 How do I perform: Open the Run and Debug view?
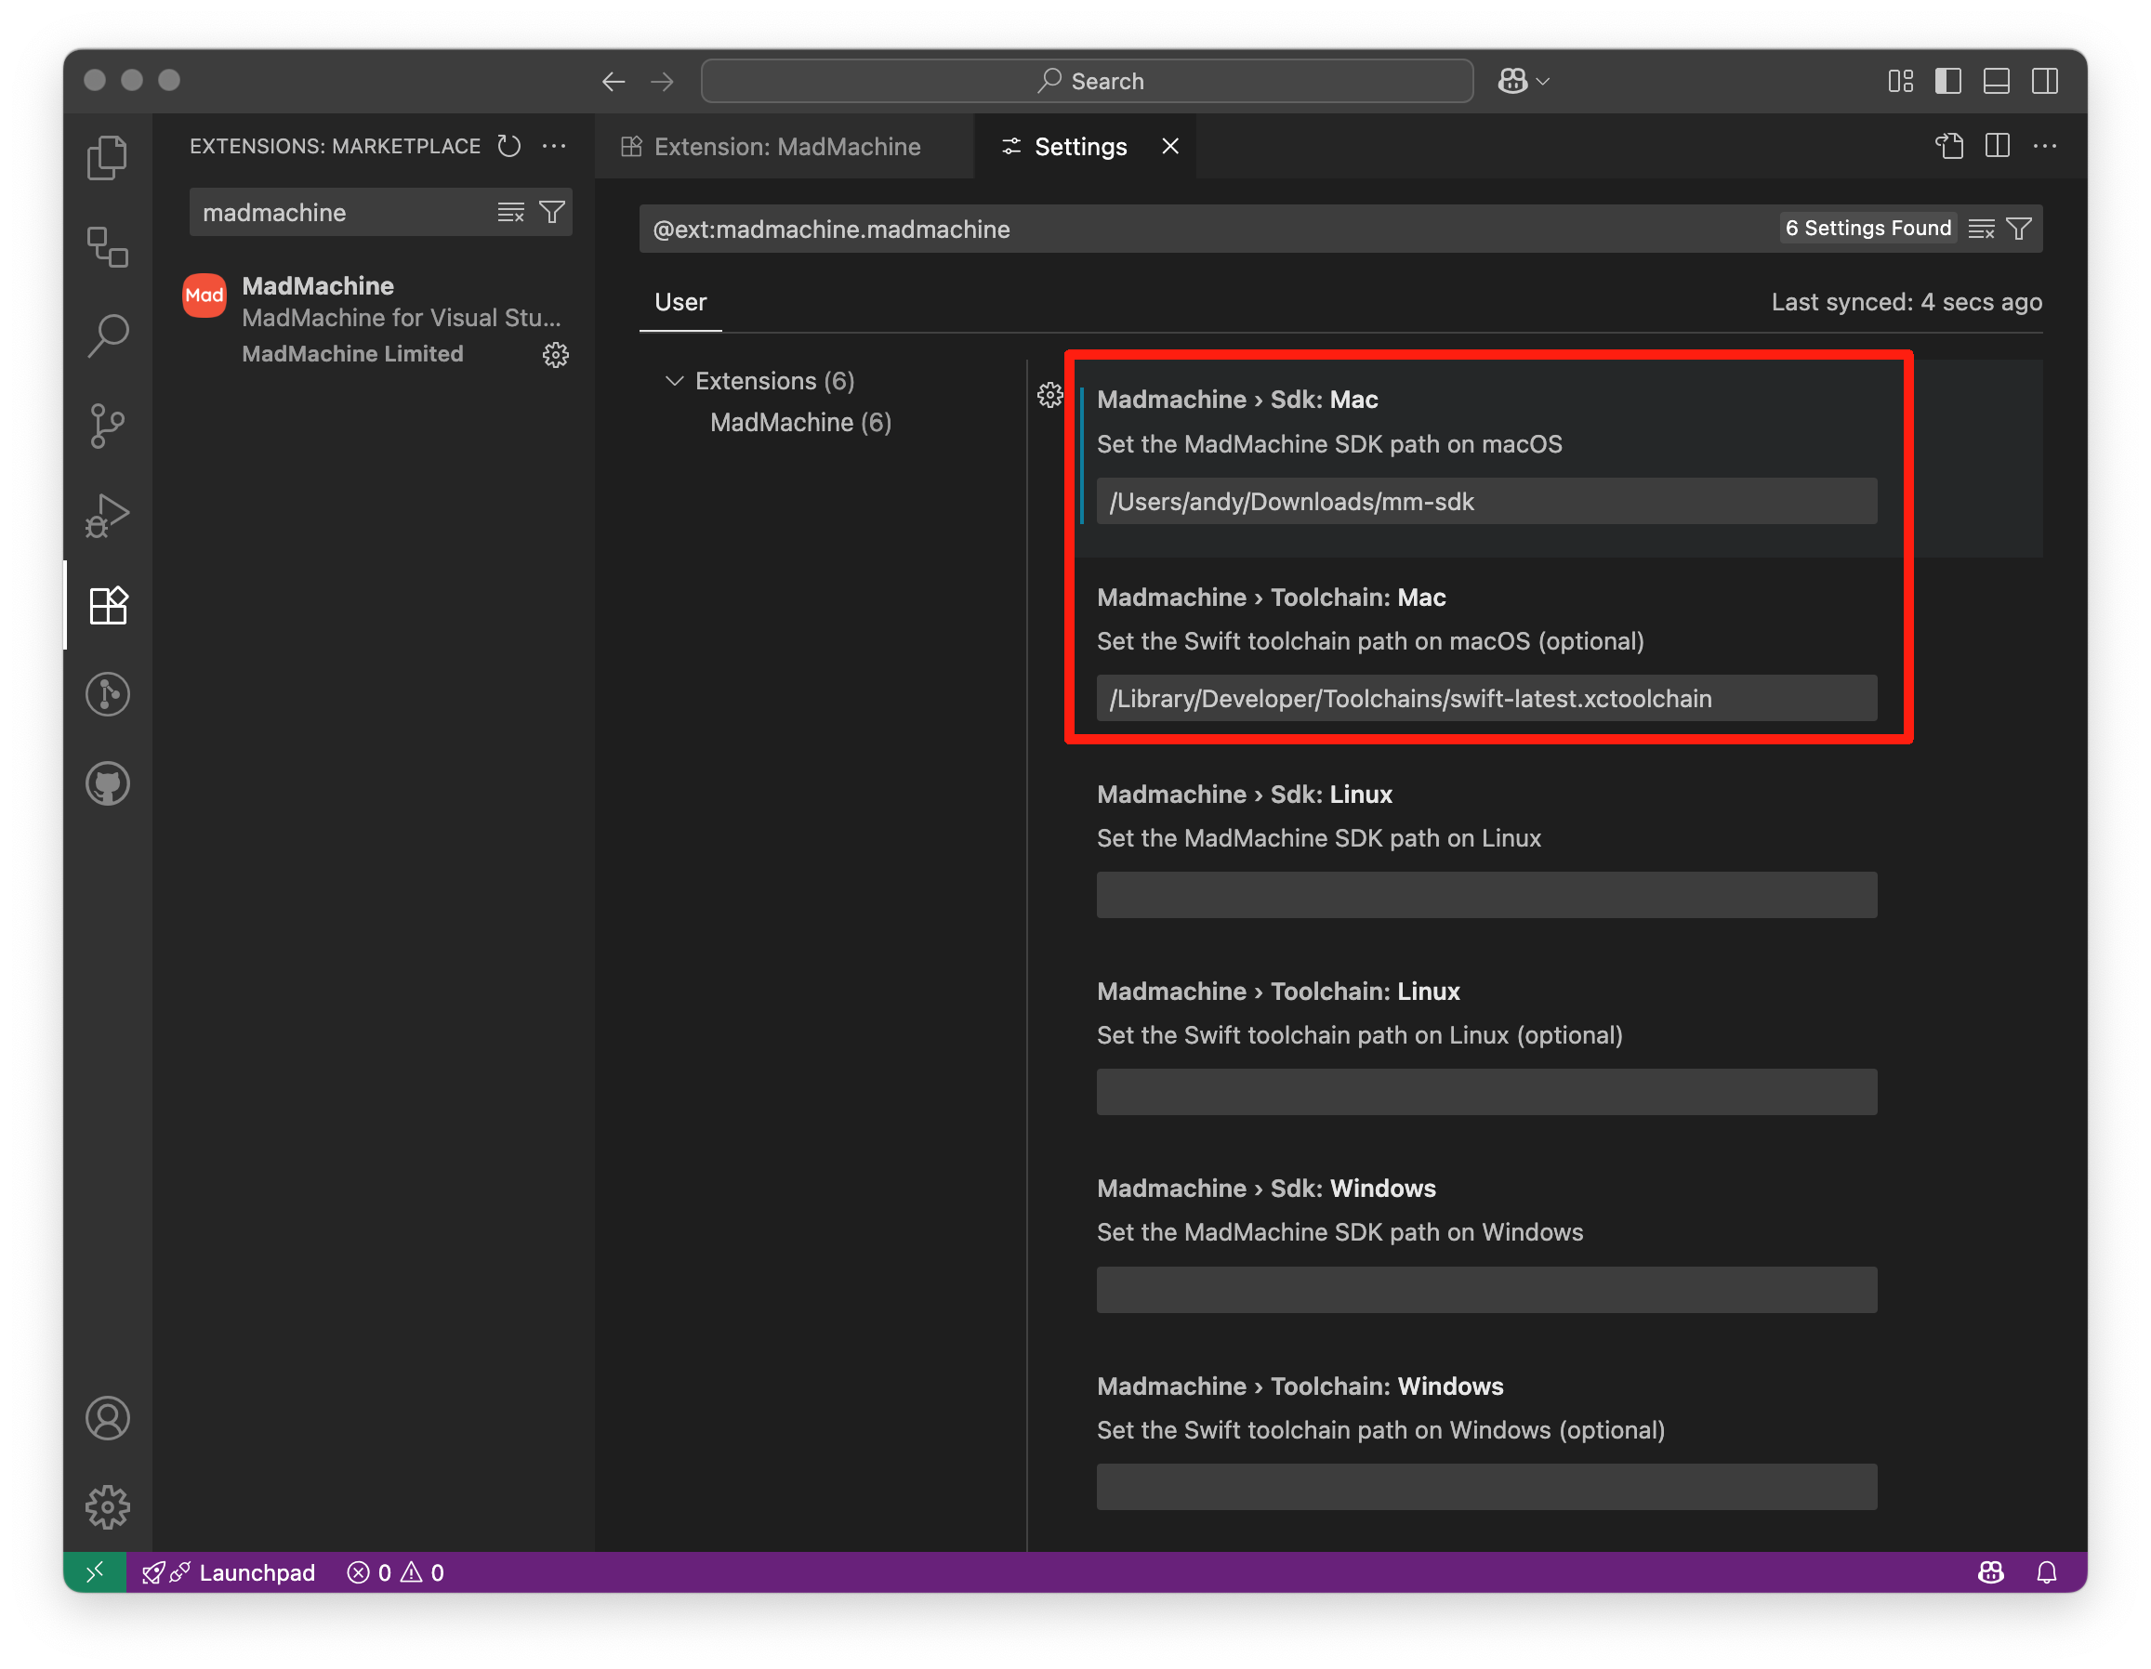(x=107, y=515)
